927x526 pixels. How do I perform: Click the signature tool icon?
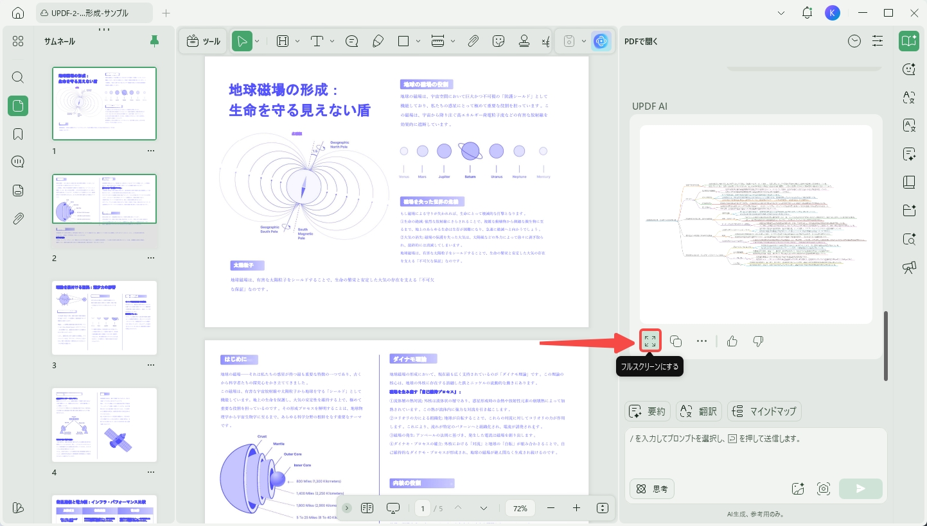click(545, 41)
